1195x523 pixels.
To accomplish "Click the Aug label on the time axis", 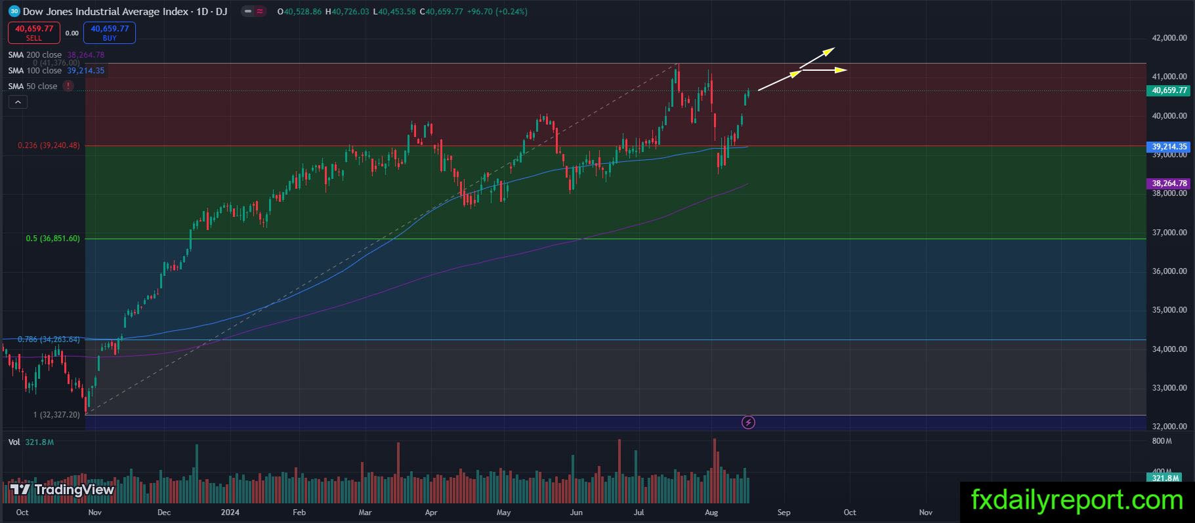I will coord(711,513).
